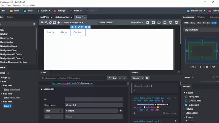Open the Selection menu
This screenshot has width=219, height=123.
[x=17, y=5]
